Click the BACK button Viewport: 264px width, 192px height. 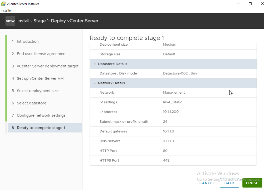229,183
